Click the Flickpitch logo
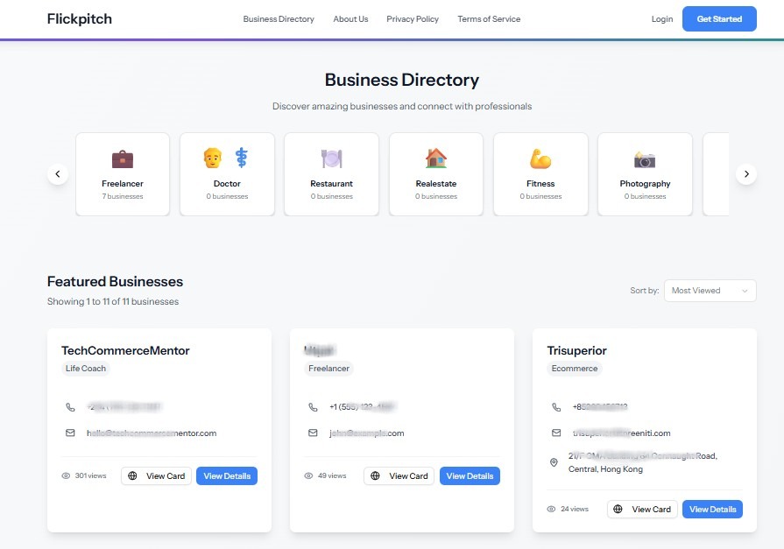Image resolution: width=784 pixels, height=549 pixels. pyautogui.click(x=80, y=19)
